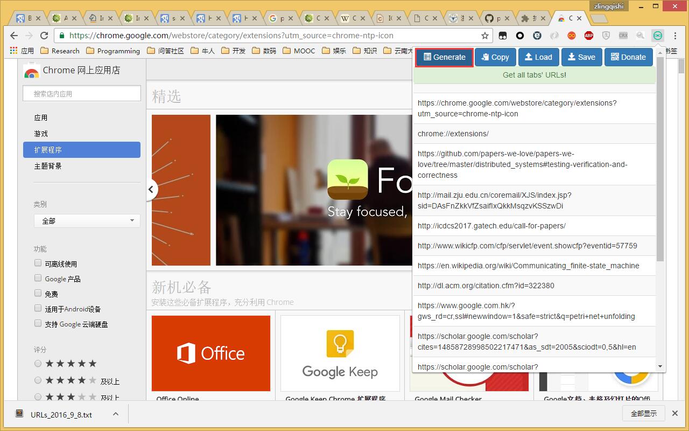Enable the 支持 Google 云端硬盘 checkbox
The height and width of the screenshot is (431, 689).
(x=38, y=323)
